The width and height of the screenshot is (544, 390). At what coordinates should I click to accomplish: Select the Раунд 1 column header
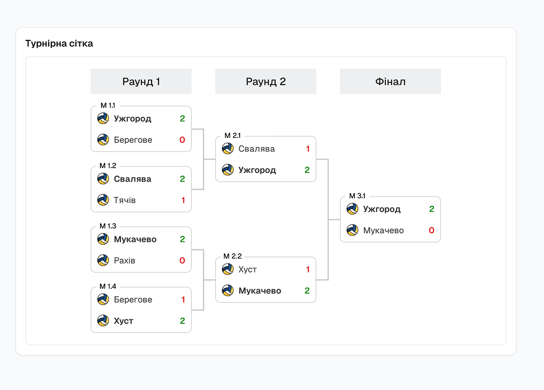(141, 82)
